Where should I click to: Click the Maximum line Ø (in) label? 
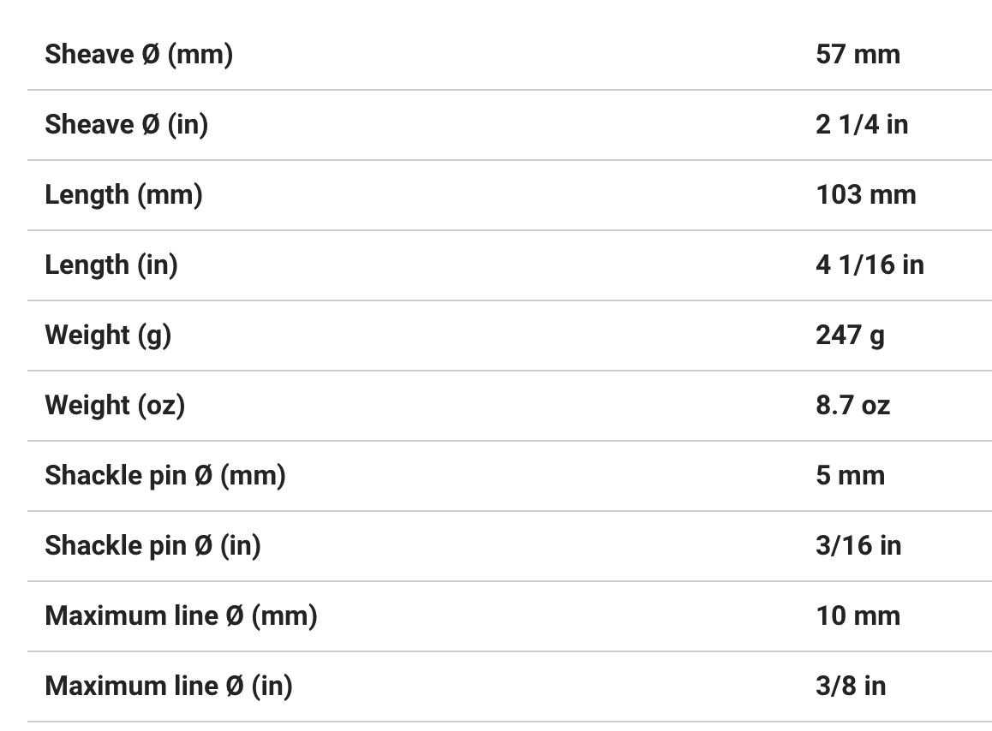pyautogui.click(x=168, y=686)
